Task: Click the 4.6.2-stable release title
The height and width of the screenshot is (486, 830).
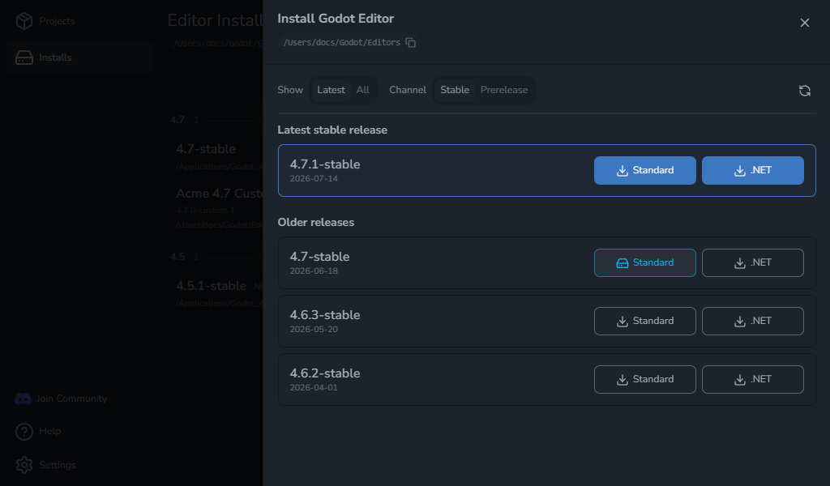Action: 324,373
